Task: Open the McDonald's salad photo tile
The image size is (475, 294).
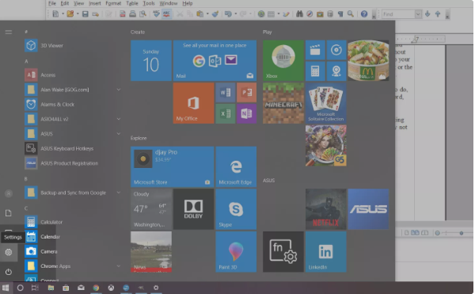Action: 368,60
